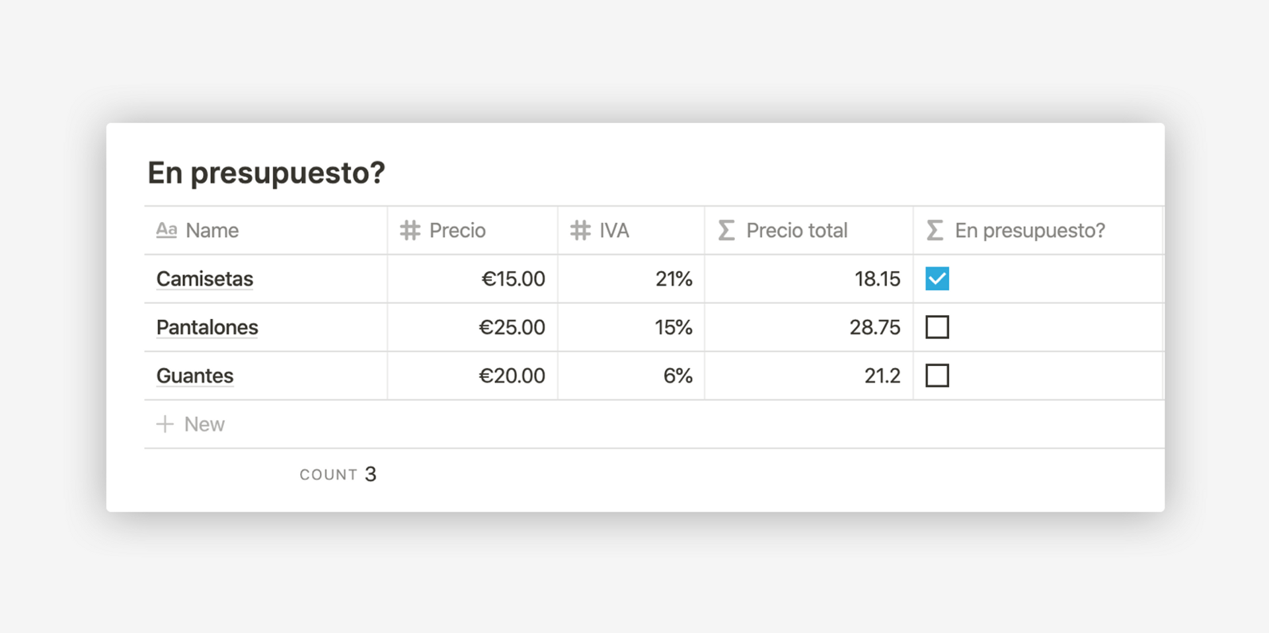Select the €25.00 price cell

[512, 327]
